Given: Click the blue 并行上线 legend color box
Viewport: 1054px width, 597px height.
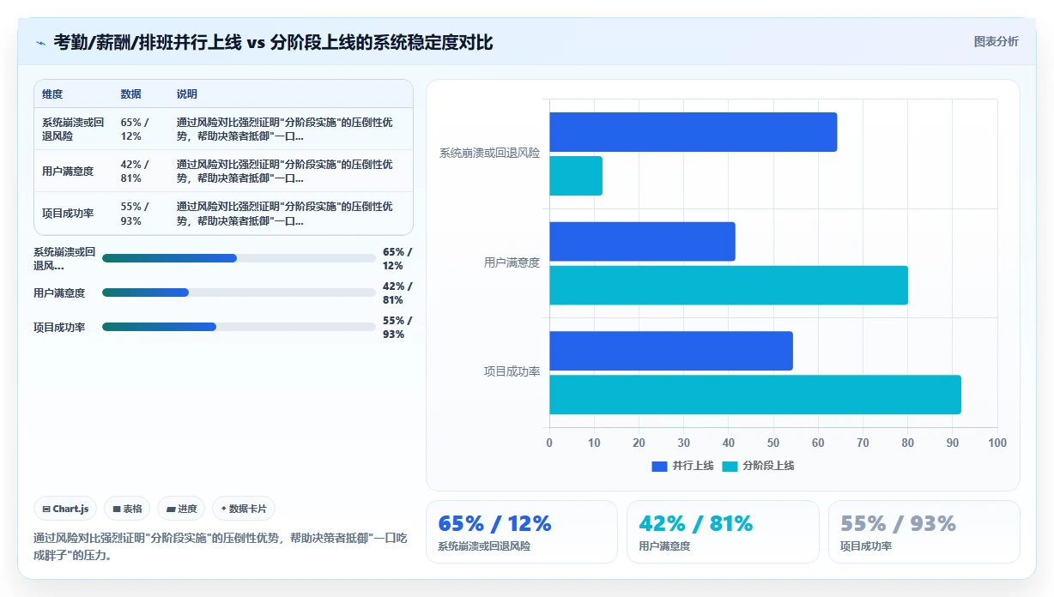Looking at the screenshot, I should tap(659, 466).
